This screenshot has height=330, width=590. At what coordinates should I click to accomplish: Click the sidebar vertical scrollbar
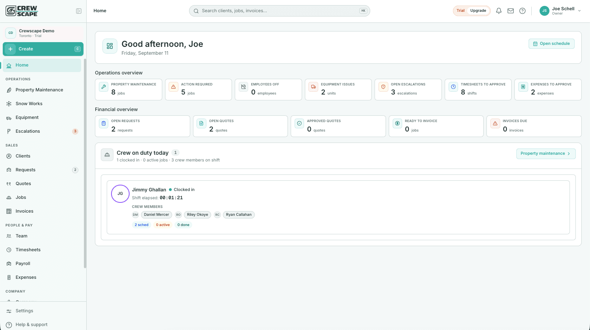tap(85, 163)
